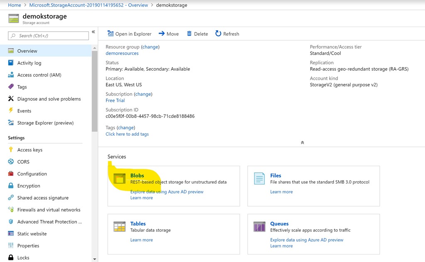Click the Blobs service icon
Screen dimensions: 425x262
click(x=119, y=179)
